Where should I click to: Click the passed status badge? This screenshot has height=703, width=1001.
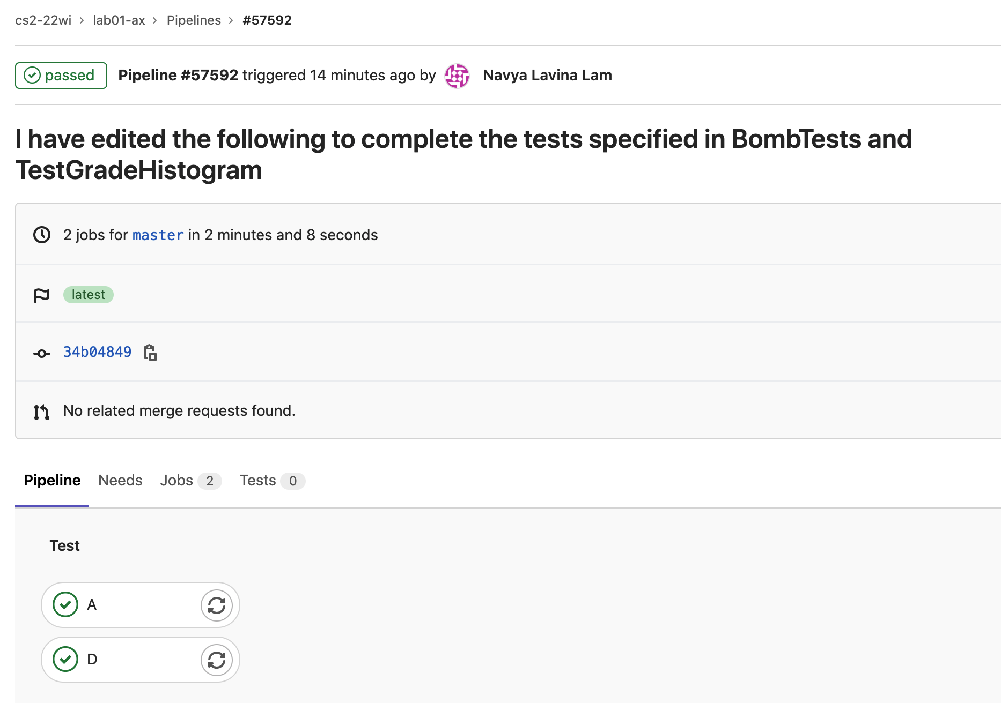pos(61,76)
